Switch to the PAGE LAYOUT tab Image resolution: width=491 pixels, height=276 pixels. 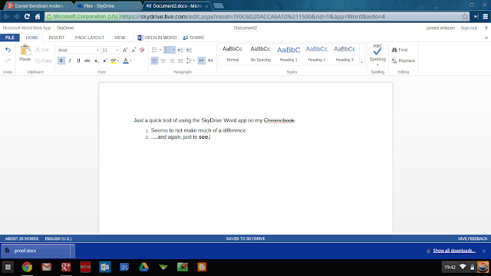(x=90, y=38)
